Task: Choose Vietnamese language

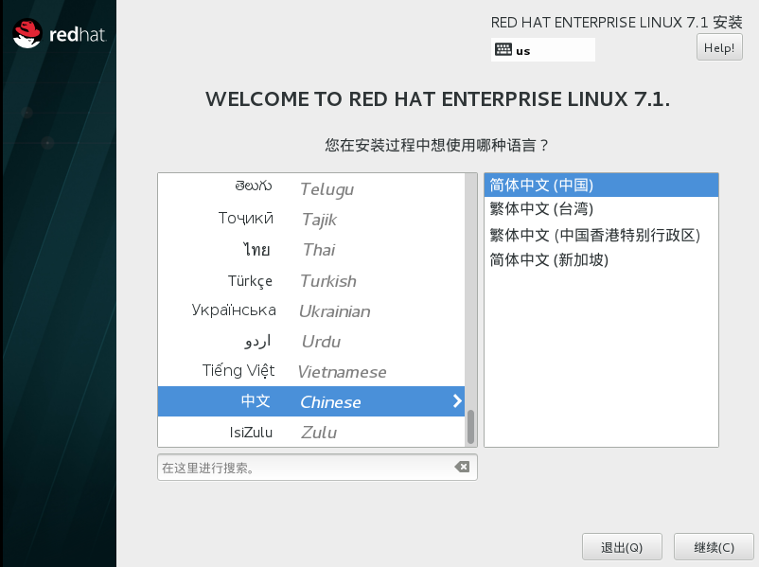Action: [310, 372]
